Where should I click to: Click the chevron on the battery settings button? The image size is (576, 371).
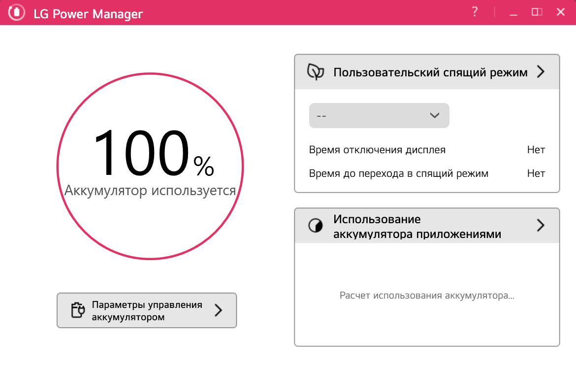click(219, 310)
